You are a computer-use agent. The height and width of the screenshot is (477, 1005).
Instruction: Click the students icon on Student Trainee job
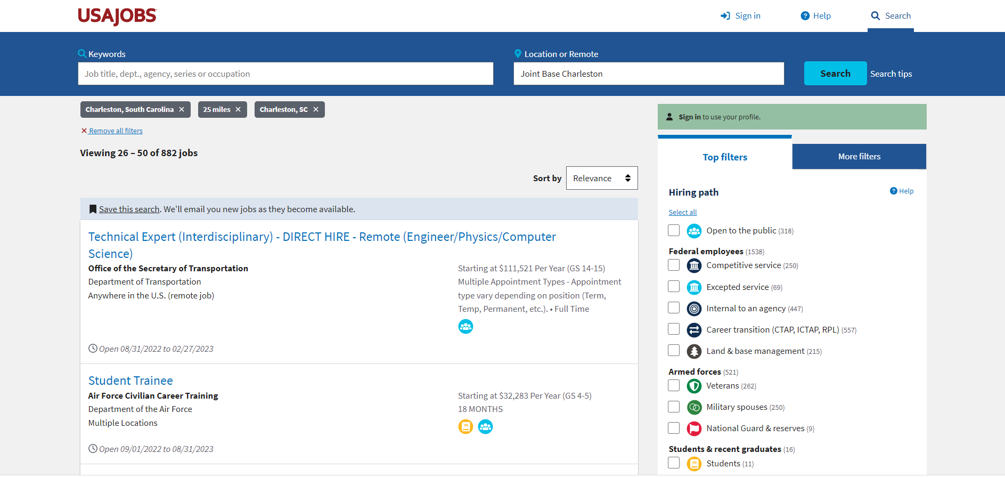tap(465, 426)
